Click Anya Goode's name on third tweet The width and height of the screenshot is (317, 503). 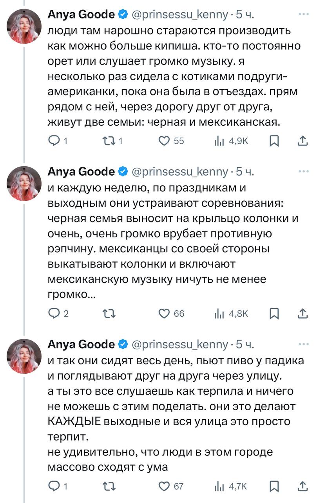click(81, 344)
